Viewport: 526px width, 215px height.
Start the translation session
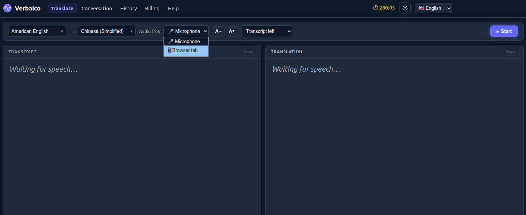tap(504, 31)
